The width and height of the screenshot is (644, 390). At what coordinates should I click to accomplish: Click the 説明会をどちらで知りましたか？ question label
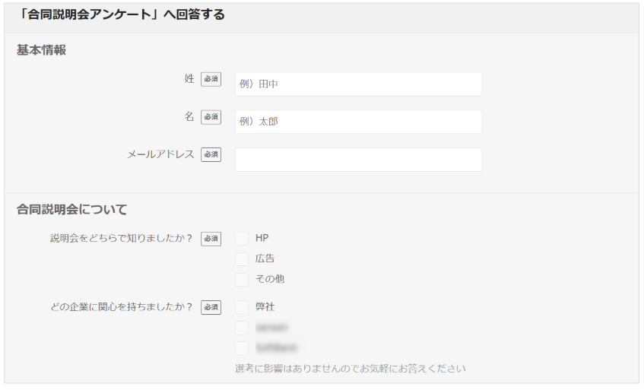(121, 239)
